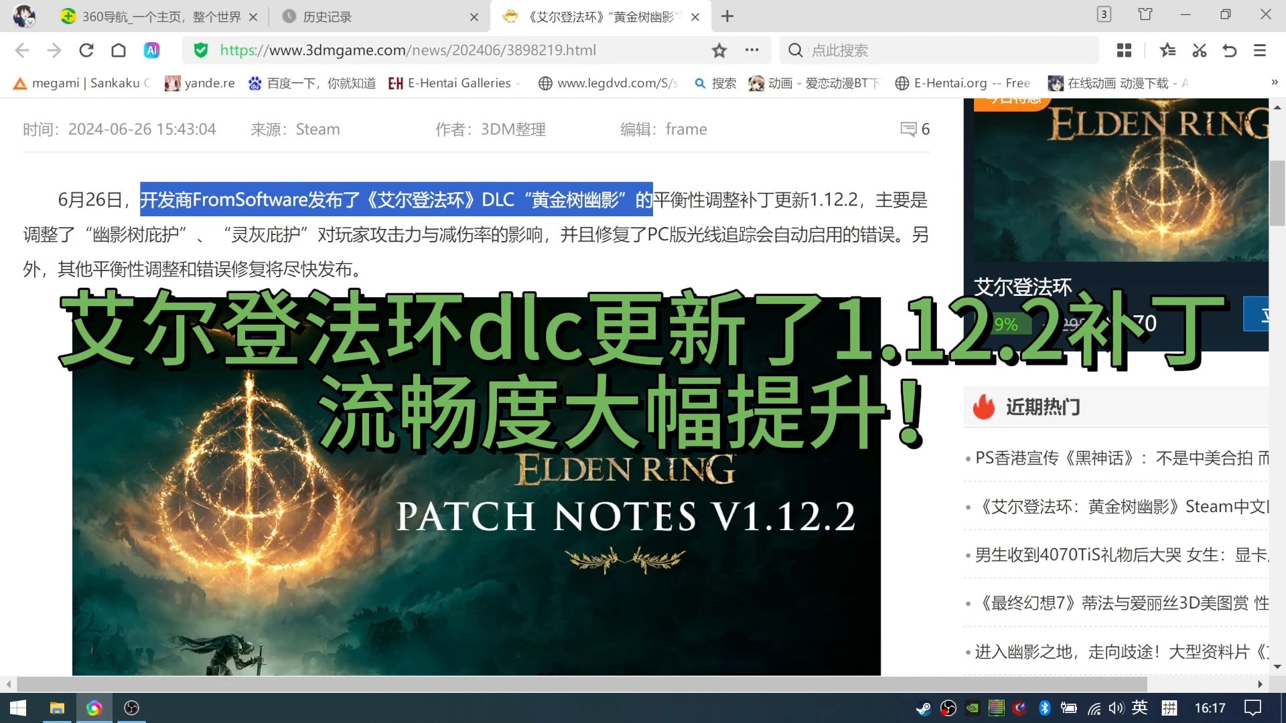
Task: Open the AI assistant icon
Action: pos(152,50)
